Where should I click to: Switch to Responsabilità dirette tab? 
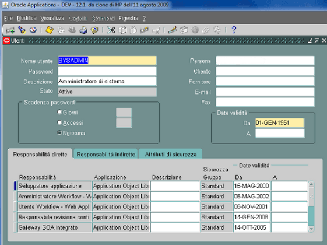click(x=40, y=155)
